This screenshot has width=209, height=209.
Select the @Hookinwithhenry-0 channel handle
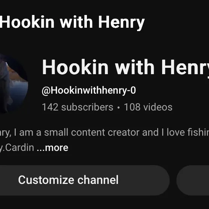coord(89,91)
